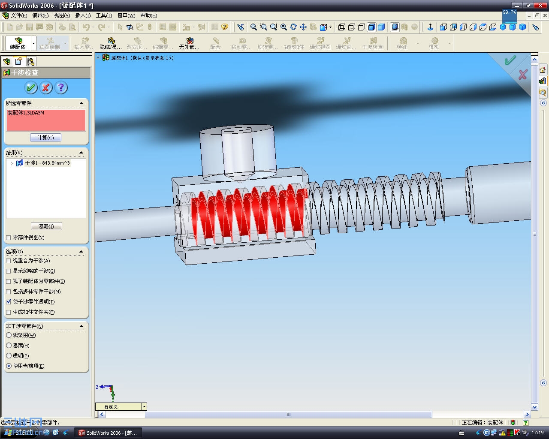Open the Design Library task pane icon
The height and width of the screenshot is (439, 549).
coord(543,81)
